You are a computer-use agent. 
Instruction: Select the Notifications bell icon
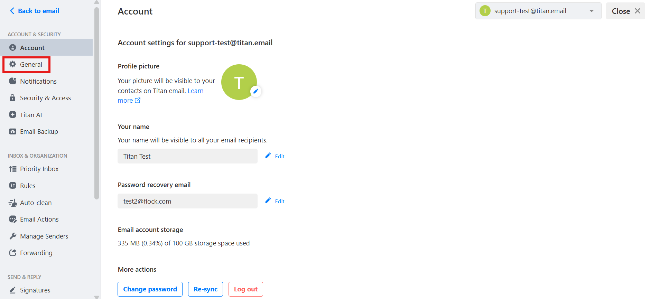pyautogui.click(x=13, y=81)
